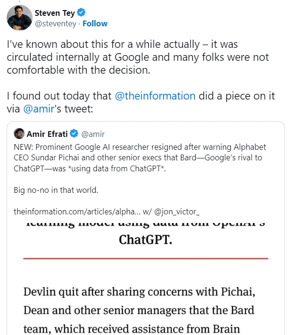Follow Steven Tey via the Follow link
The width and height of the screenshot is (290, 335).
point(95,23)
